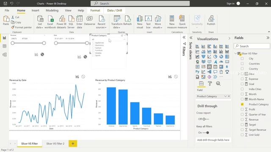This screenshot has height=152, width=271.
Task: Click the Fields pane Search box
Action: (252, 46)
